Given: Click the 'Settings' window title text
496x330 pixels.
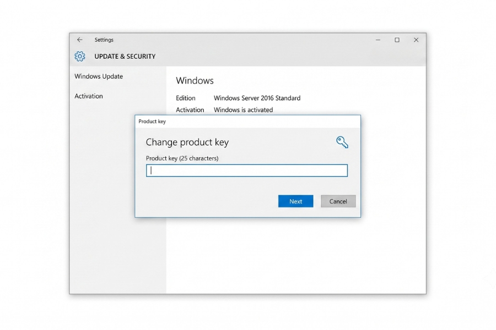Looking at the screenshot, I should click(x=104, y=40).
